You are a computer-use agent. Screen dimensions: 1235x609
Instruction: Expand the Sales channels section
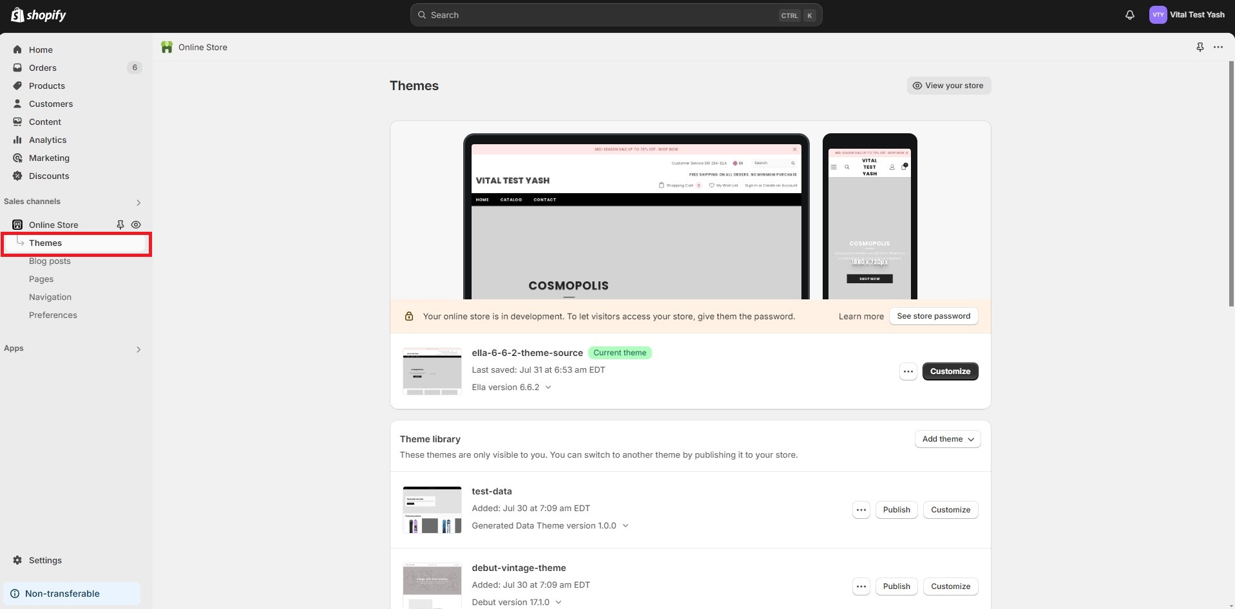(x=139, y=203)
